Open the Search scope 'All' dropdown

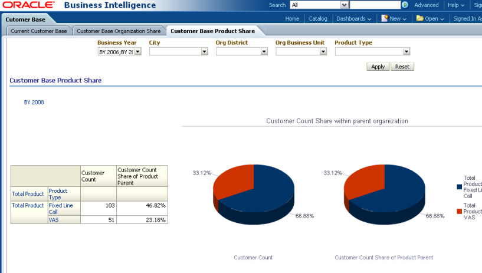click(x=345, y=5)
